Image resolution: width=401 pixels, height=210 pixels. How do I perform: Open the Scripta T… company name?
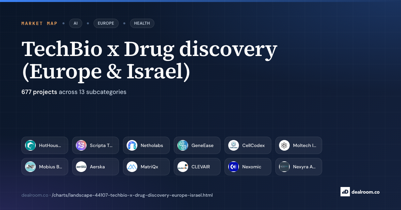101,145
